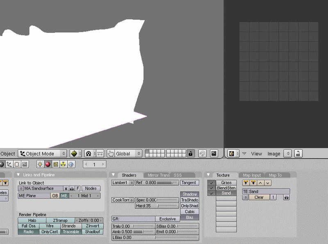
Task: Toggle the BlendSten texture channel checkmark
Action: pyautogui.click(x=211, y=188)
